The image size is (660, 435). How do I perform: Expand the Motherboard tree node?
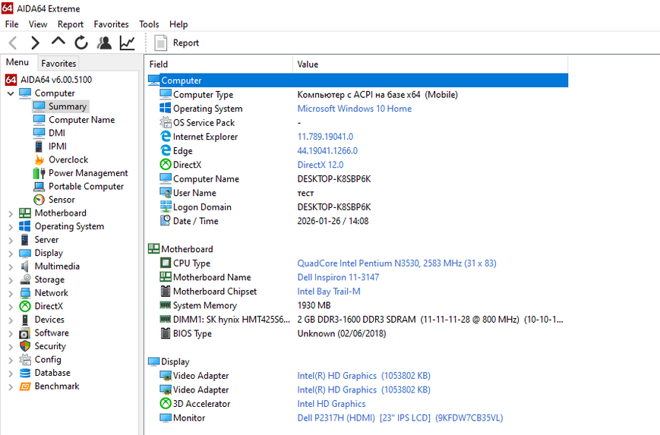pos(11,214)
